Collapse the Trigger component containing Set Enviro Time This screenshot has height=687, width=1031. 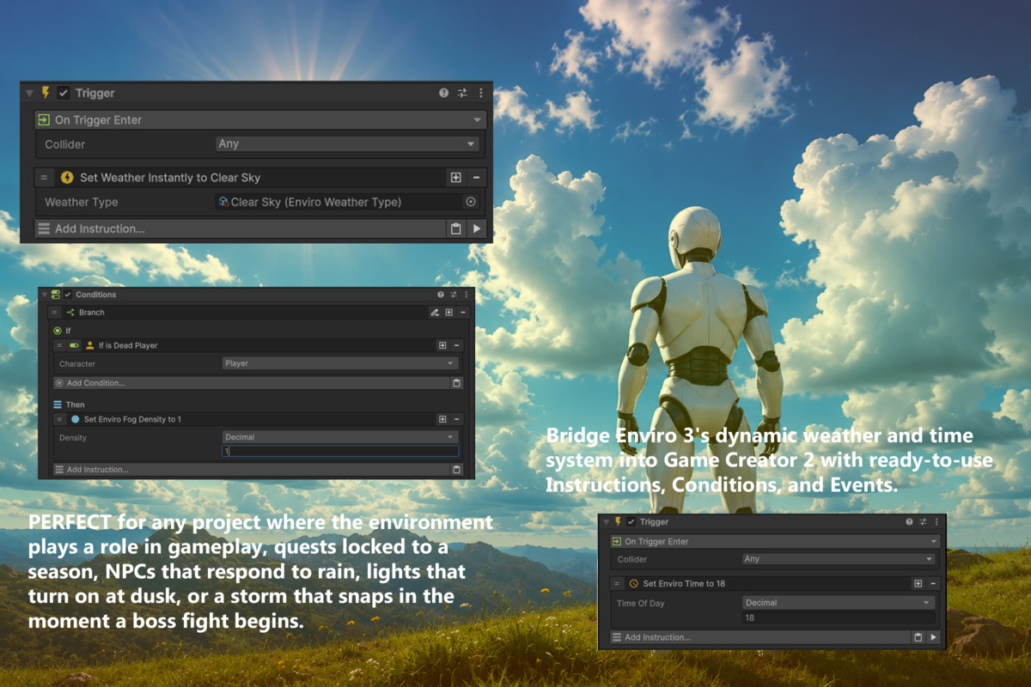point(606,522)
